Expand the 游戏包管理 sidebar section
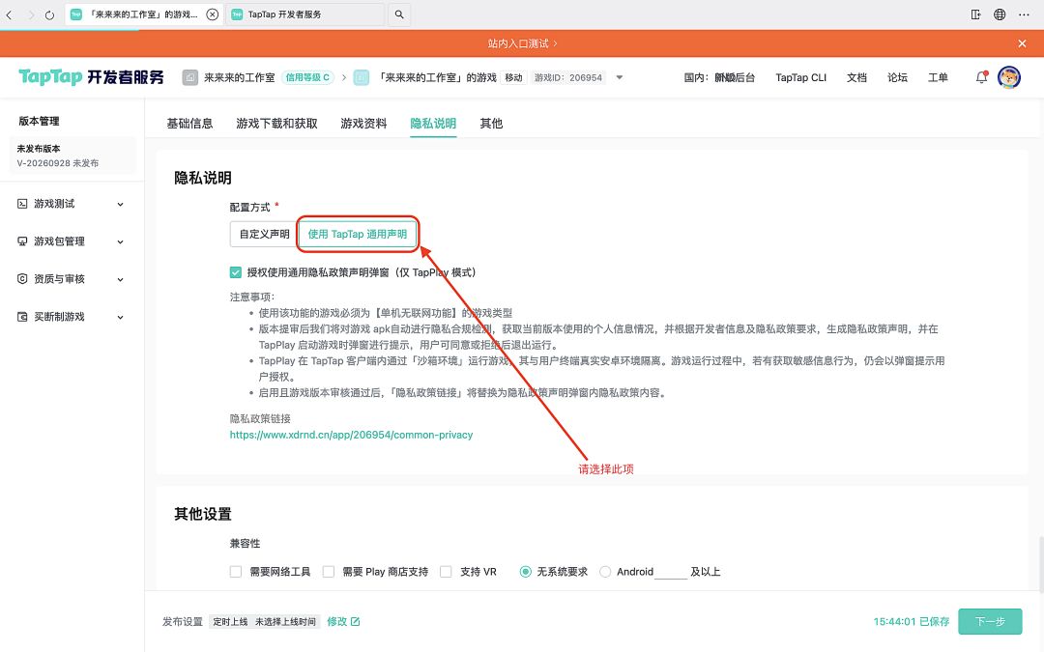Viewport: 1044px width, 652px height. [121, 241]
